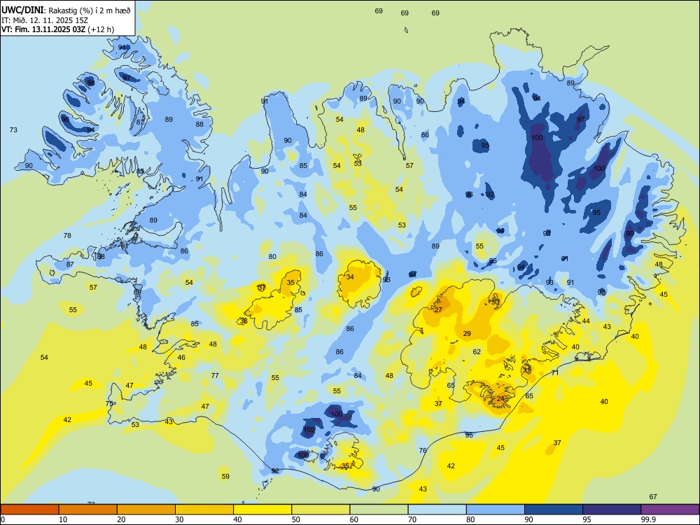The height and width of the screenshot is (525, 700).
Task: Pick the pale green 60–70 legend swatch
Action: tap(379, 510)
